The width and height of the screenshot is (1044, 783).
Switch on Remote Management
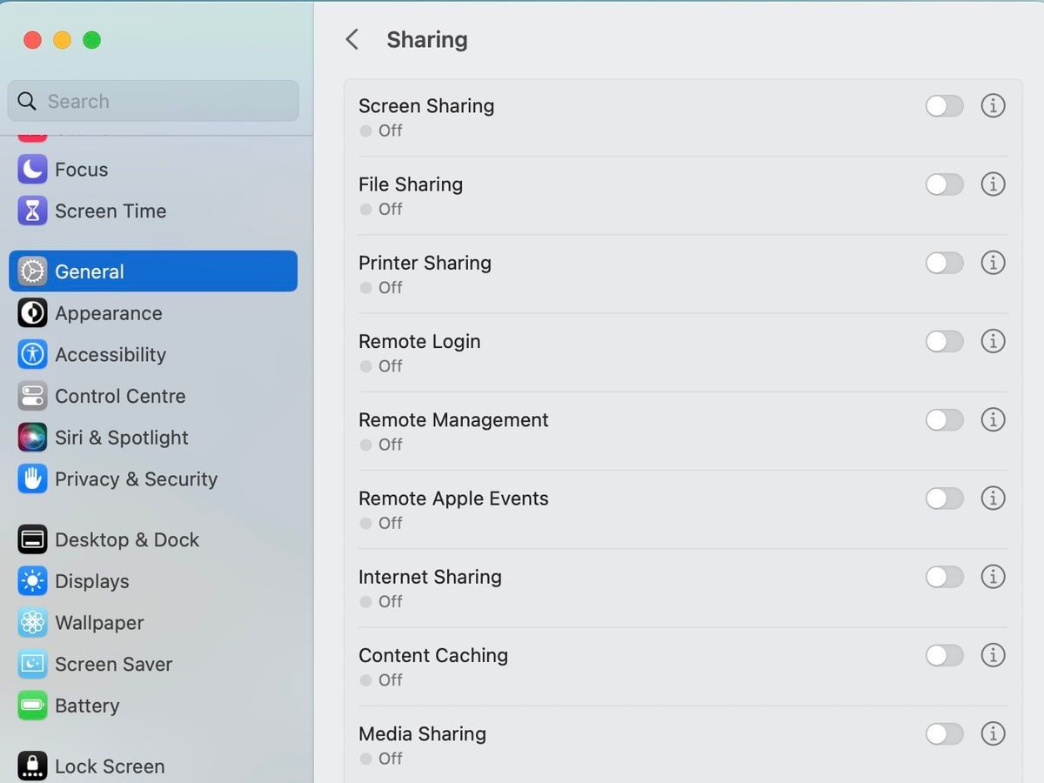coord(945,420)
